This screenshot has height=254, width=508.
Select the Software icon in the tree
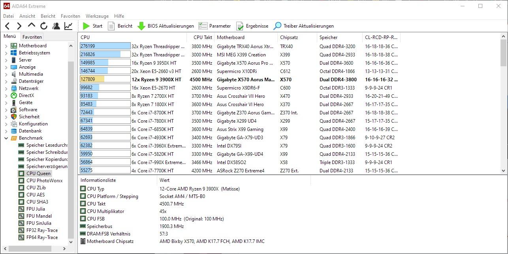[14, 110]
